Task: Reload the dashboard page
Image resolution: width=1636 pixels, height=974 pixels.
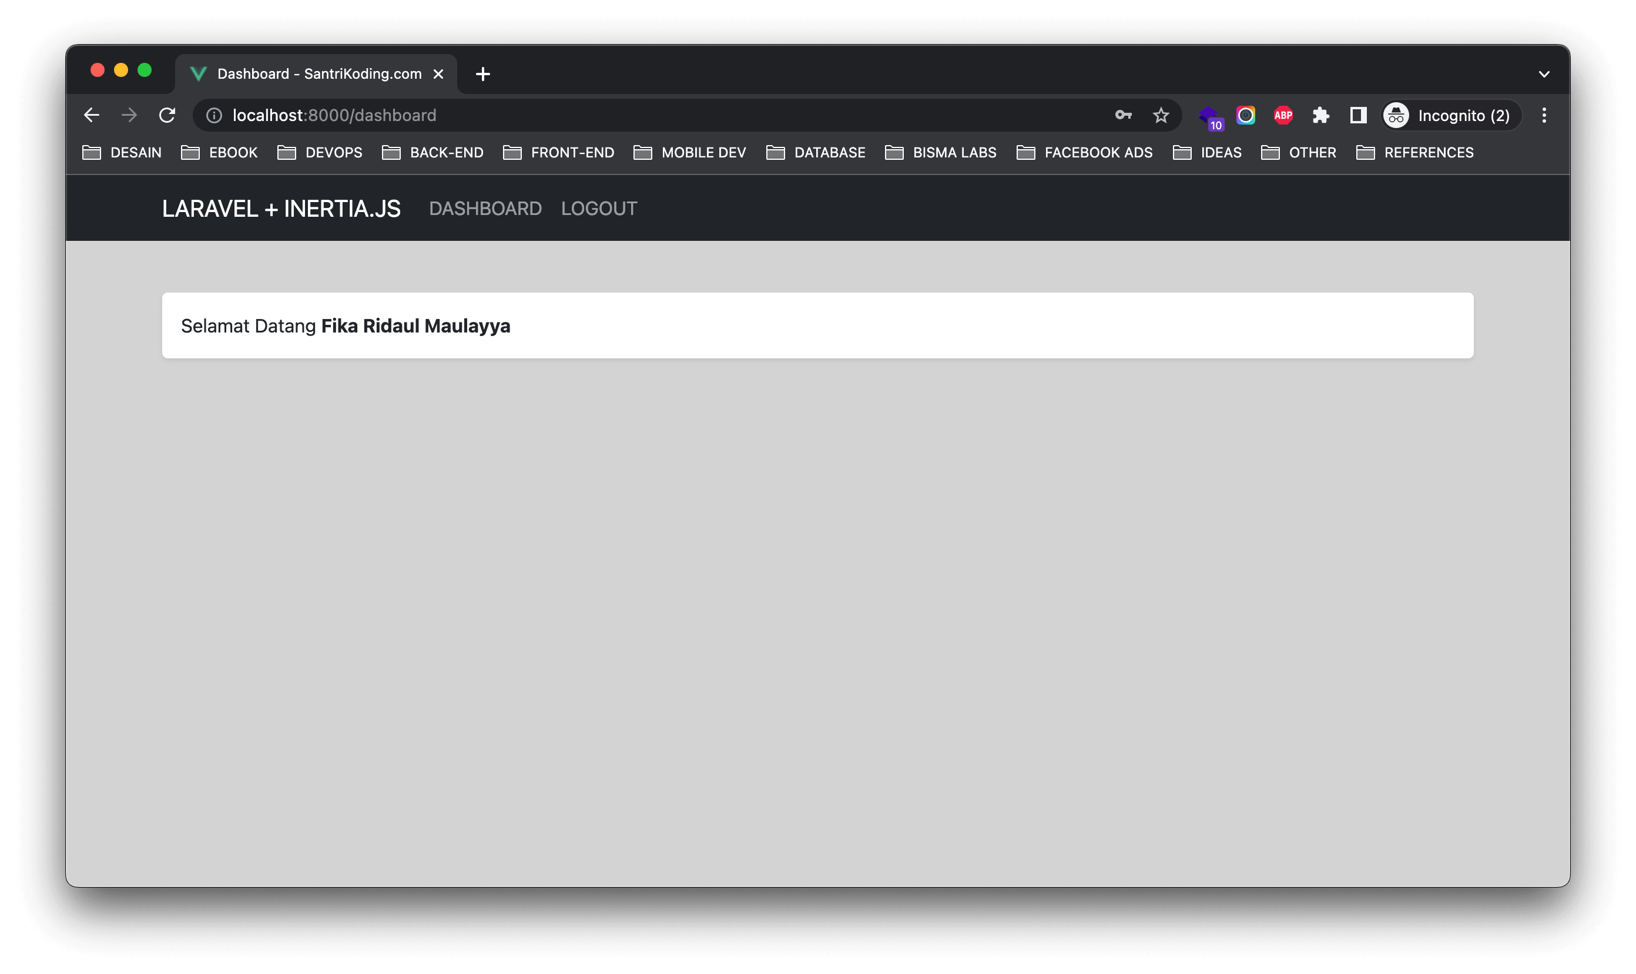Action: point(167,116)
